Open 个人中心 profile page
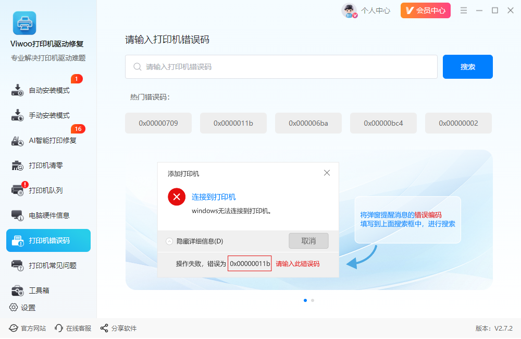Image resolution: width=521 pixels, height=339 pixels. point(376,10)
